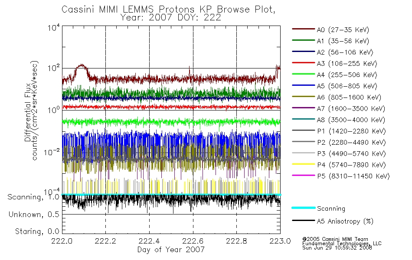Click the P5 (8310-11450 KeV) legend label
This screenshot has width=412, height=260.
(x=353, y=176)
